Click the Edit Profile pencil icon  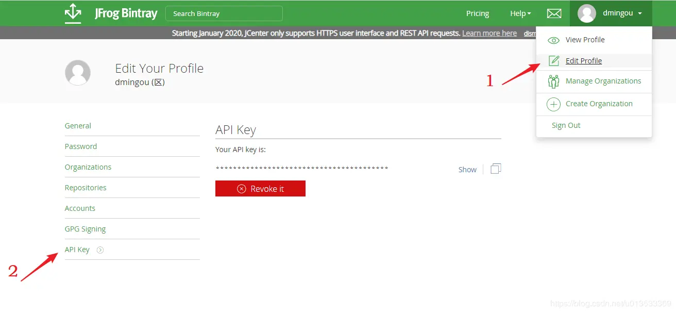[x=554, y=61]
